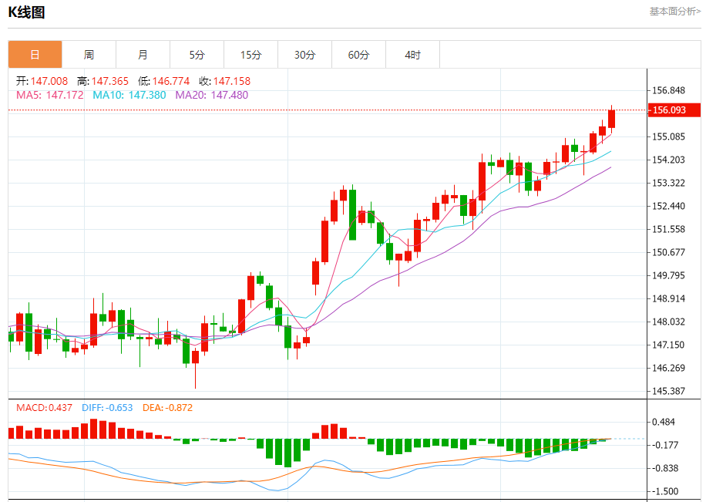Click the blue DIFF value label

click(108, 407)
